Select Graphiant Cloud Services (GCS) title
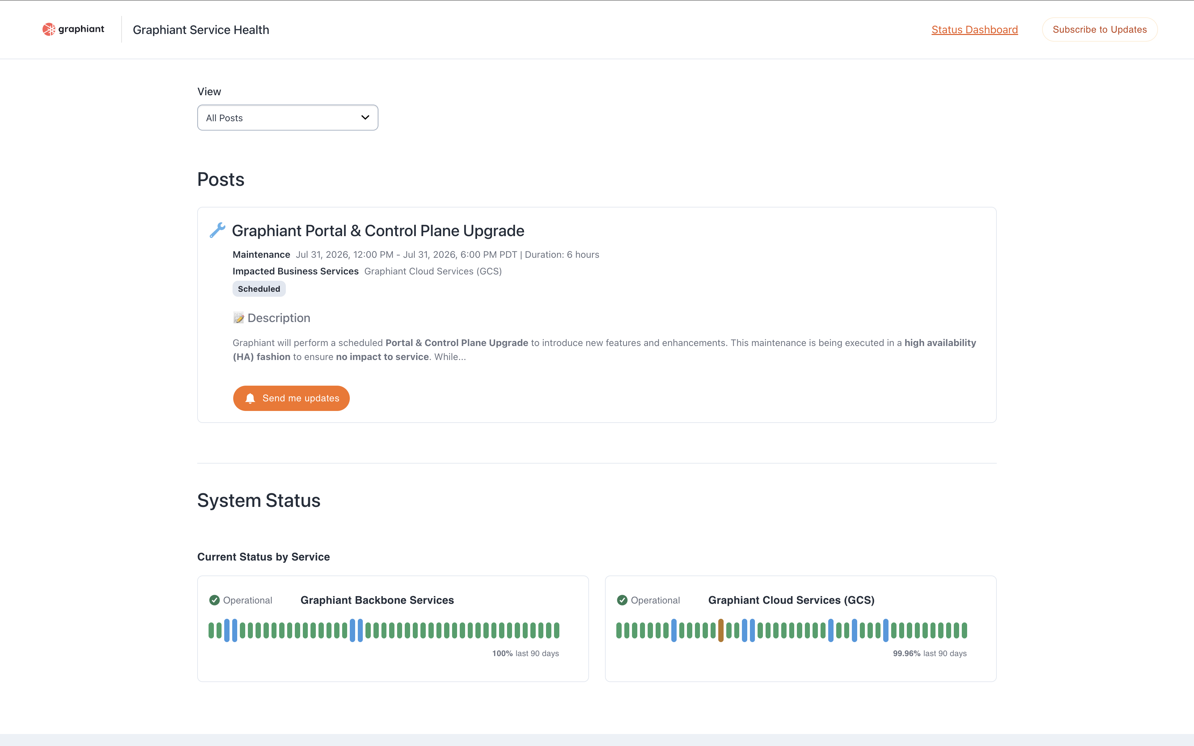 click(792, 600)
